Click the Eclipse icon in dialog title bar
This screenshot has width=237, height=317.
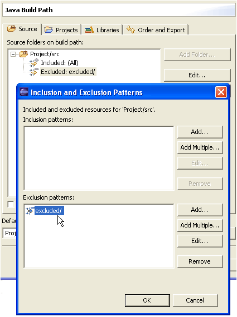tap(24, 92)
